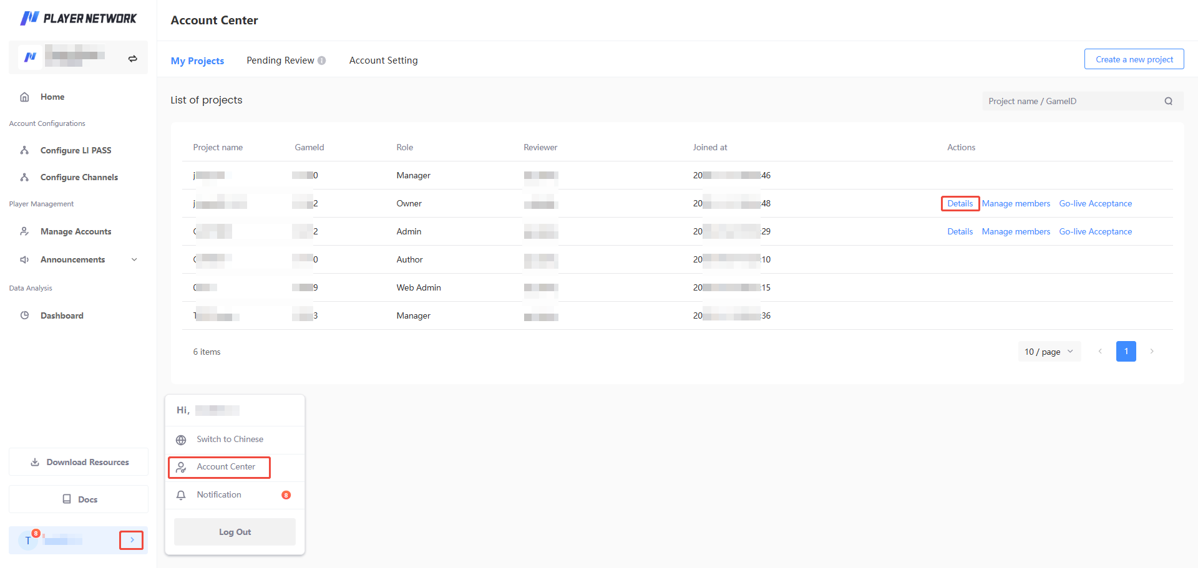Screen dimensions: 1198x568
Task: Expand the user menu via bottom chevron
Action: point(131,540)
